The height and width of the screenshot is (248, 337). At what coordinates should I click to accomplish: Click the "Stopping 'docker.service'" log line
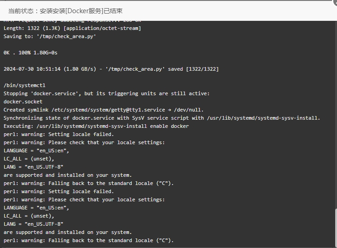[x=106, y=93]
